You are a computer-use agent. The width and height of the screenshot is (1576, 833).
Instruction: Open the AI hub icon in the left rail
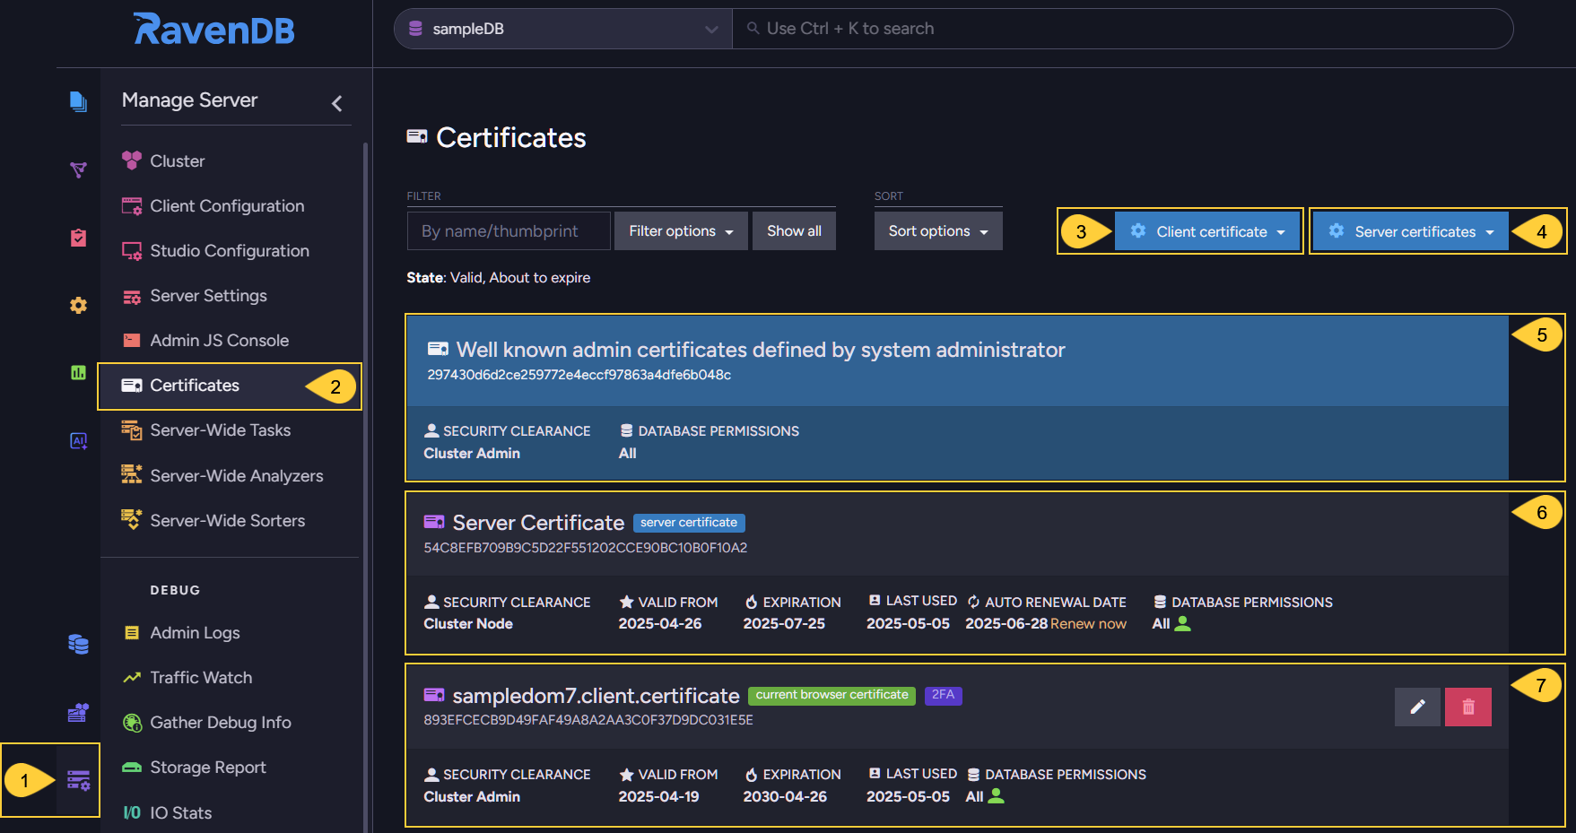coord(78,440)
